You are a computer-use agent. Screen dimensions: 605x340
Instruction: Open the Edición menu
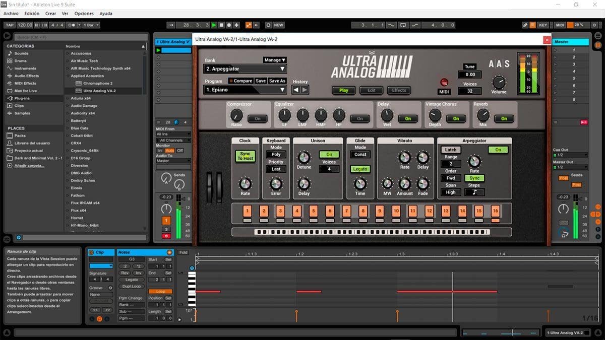pyautogui.click(x=32, y=14)
